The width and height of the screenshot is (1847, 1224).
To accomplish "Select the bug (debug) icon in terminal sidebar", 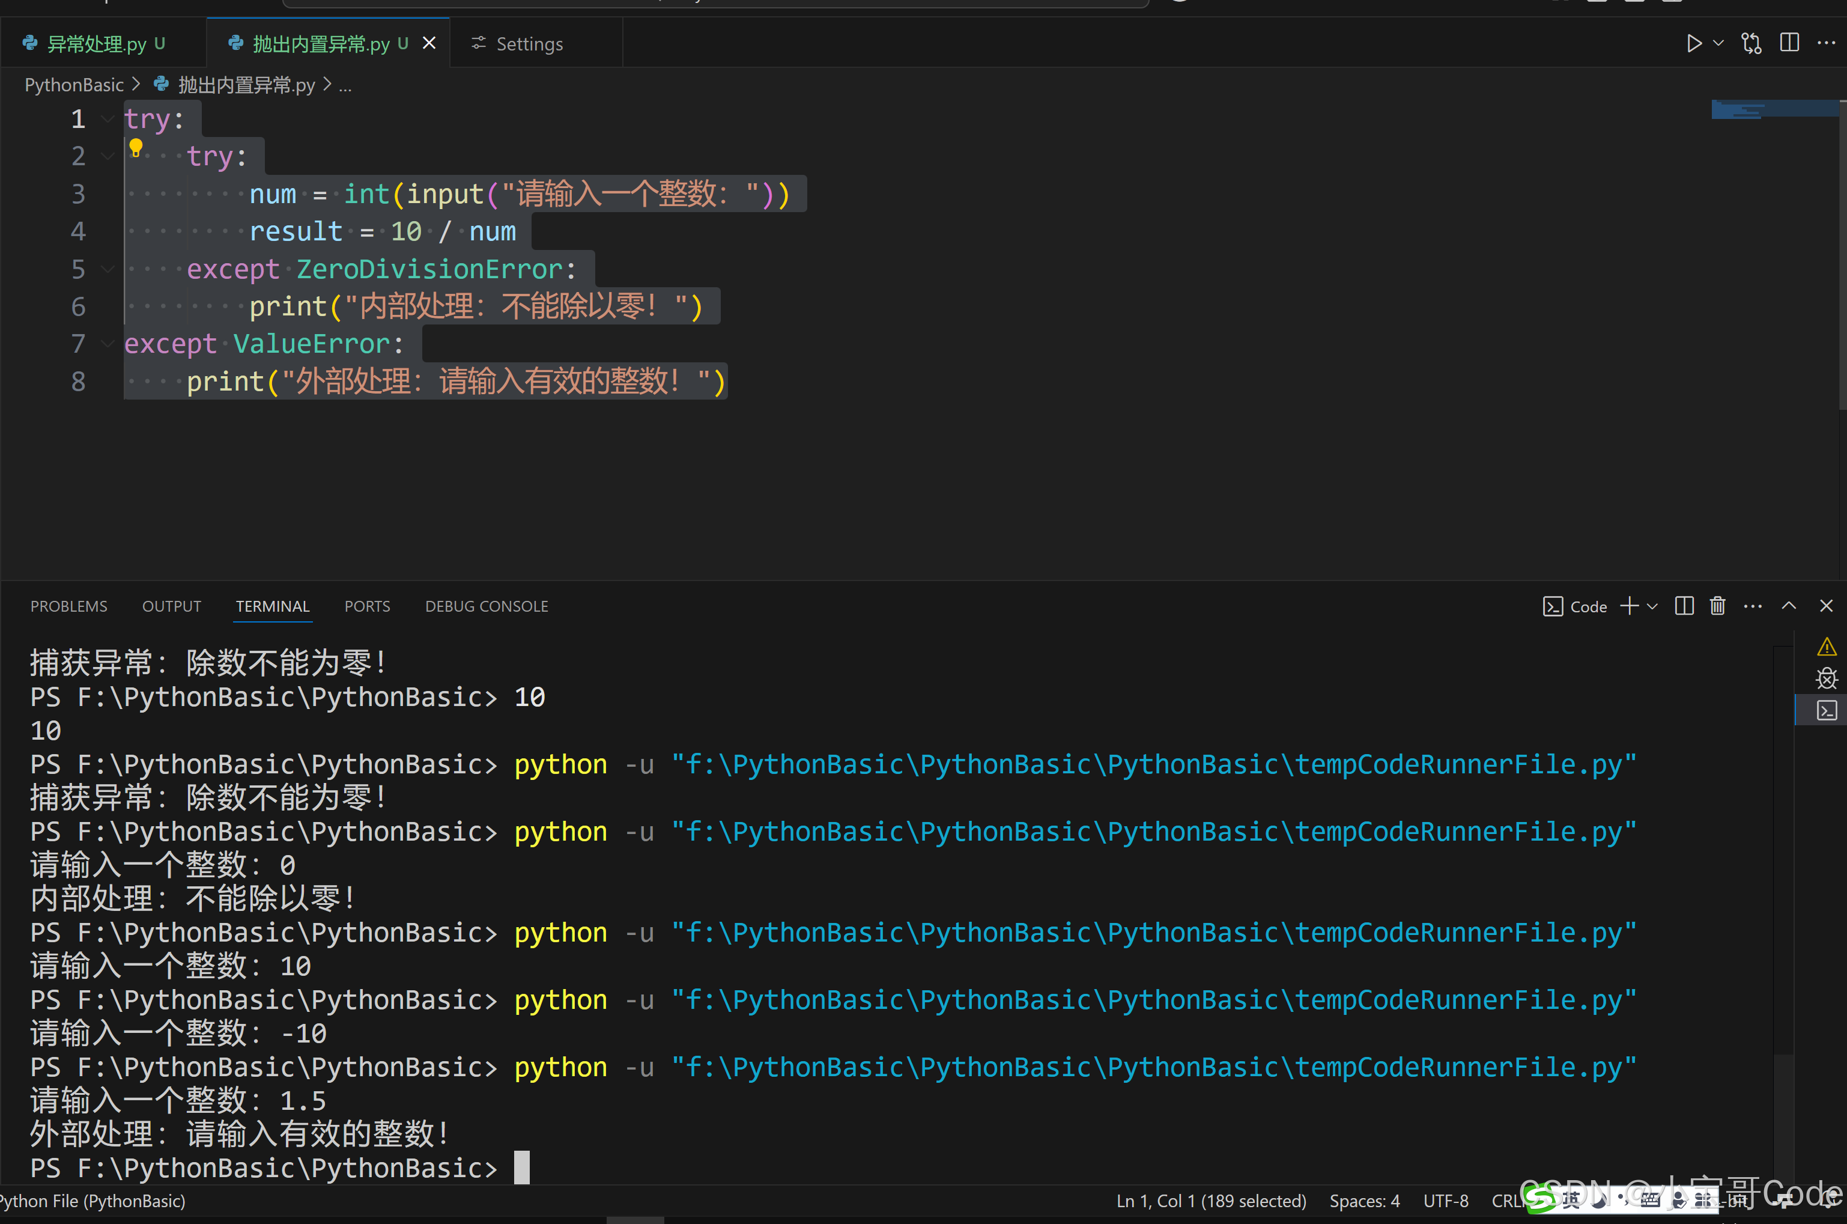I will (1828, 678).
